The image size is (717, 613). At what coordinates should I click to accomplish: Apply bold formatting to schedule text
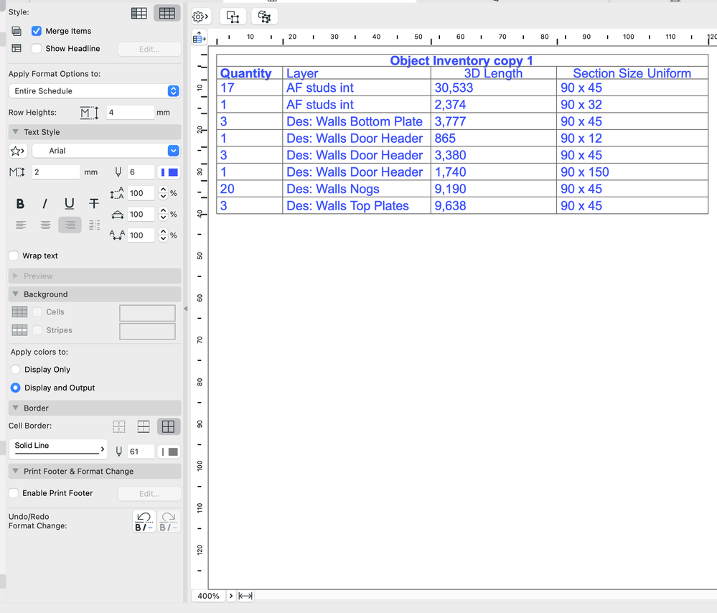20,204
